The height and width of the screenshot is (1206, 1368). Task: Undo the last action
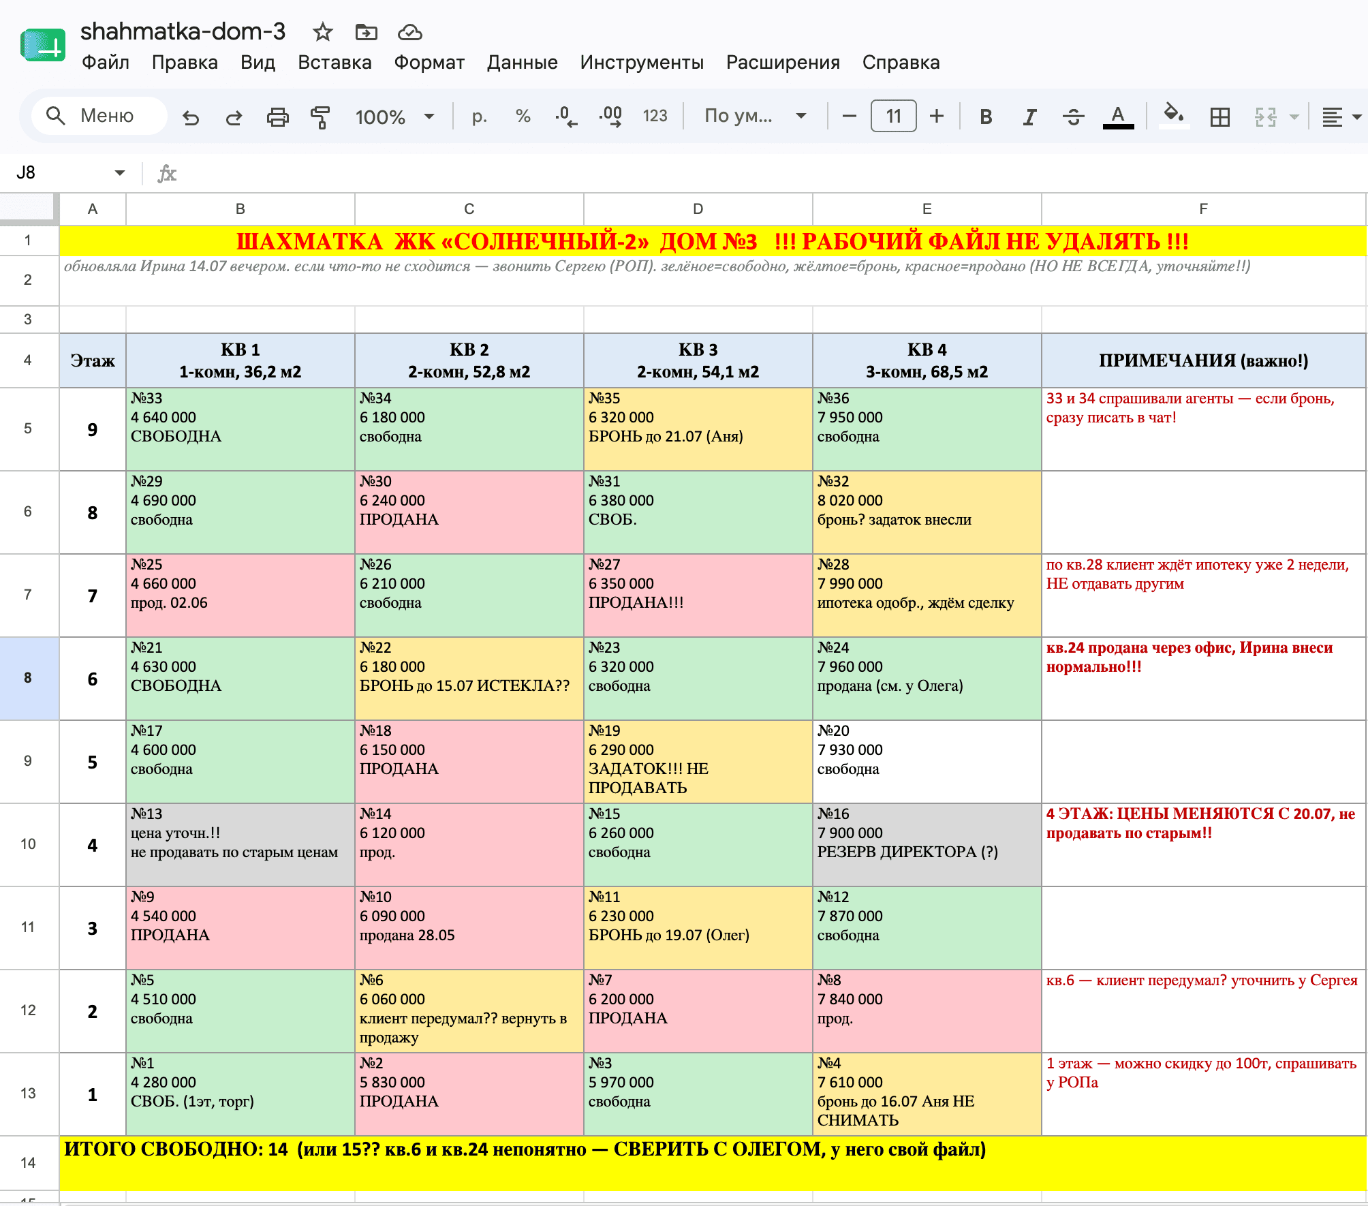tap(191, 117)
